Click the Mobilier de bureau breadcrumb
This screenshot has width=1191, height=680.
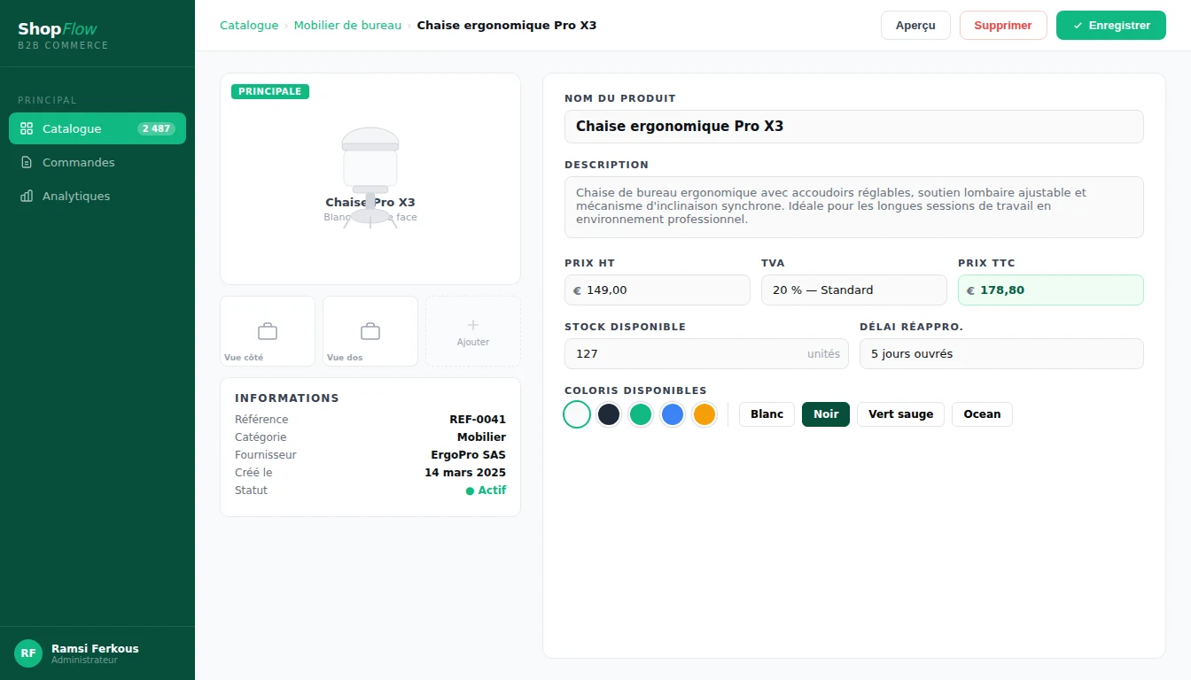tap(347, 26)
